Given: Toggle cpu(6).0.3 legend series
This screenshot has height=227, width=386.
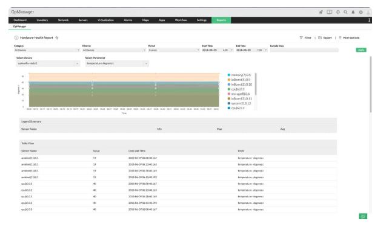Looking at the screenshot, I should tap(236, 89).
